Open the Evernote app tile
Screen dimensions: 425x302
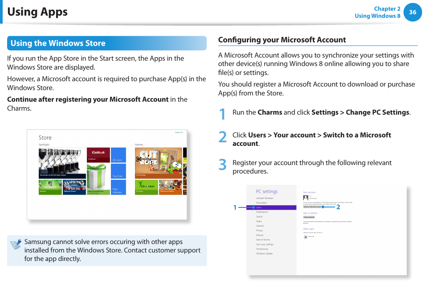pos(50,187)
